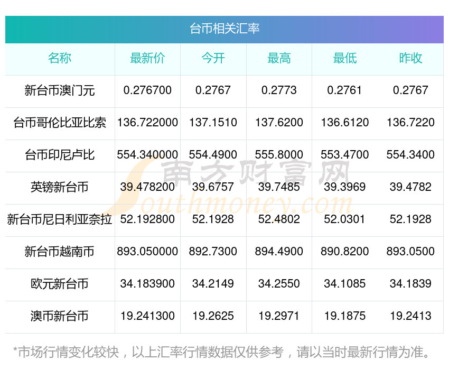
Task: Click the 最高 value 19.2971
Action: [279, 316]
